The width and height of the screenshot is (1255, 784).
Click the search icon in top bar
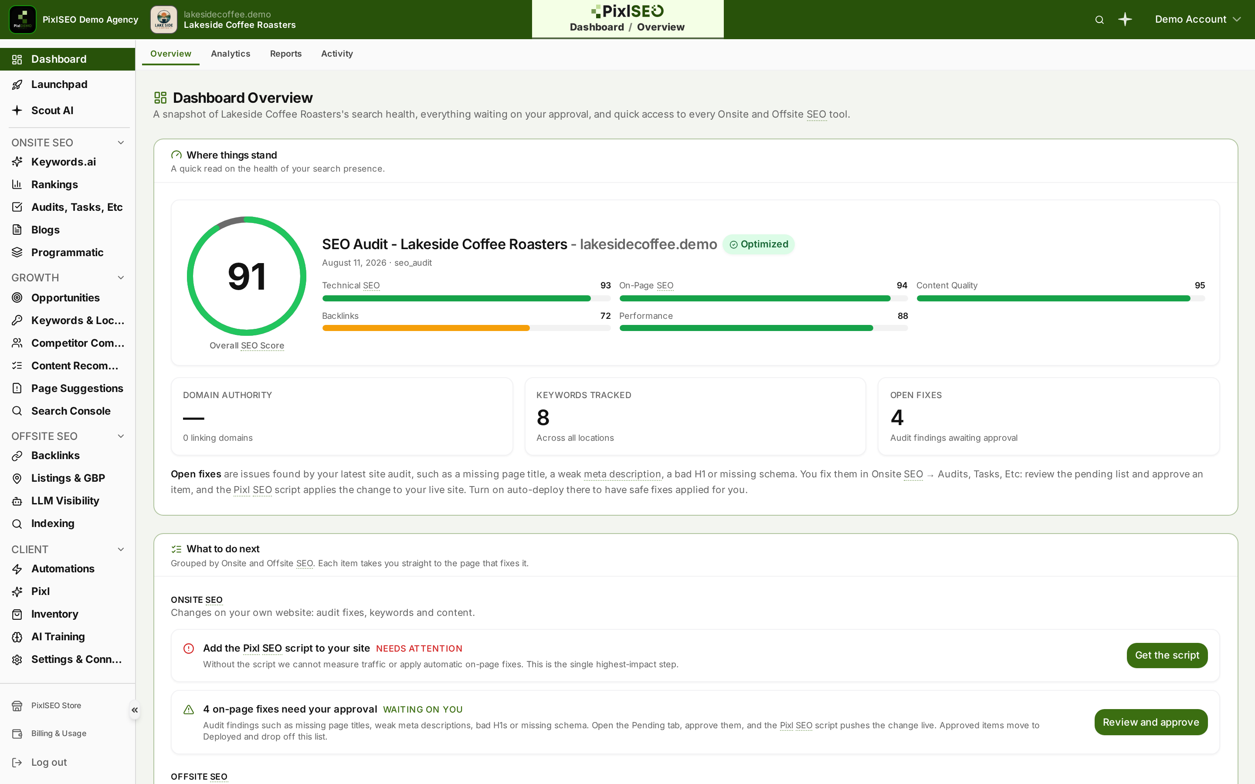pyautogui.click(x=1099, y=20)
